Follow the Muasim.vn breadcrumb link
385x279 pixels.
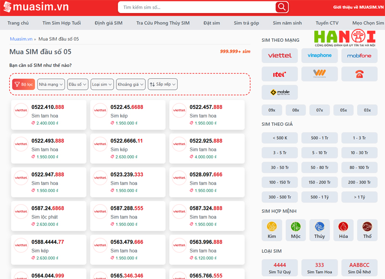pyautogui.click(x=21, y=39)
